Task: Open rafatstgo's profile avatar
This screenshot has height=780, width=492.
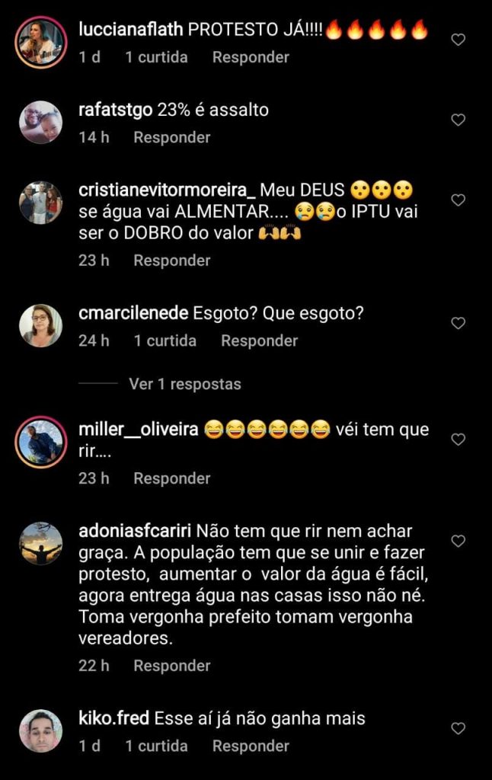Action: pyautogui.click(x=41, y=123)
